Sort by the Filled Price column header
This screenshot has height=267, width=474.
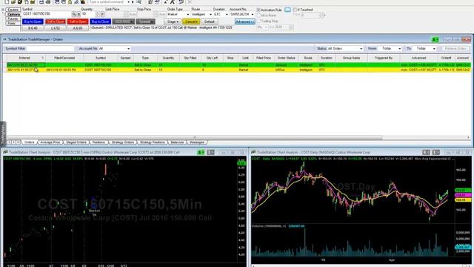264,58
